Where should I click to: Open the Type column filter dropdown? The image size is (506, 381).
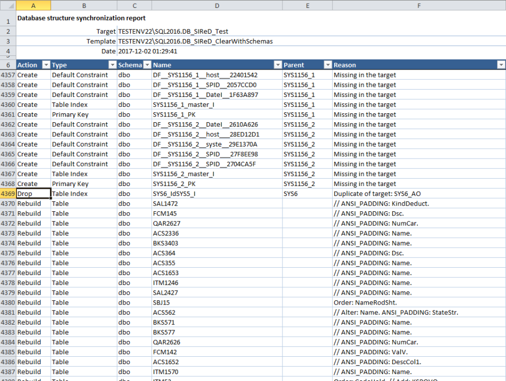(111, 64)
